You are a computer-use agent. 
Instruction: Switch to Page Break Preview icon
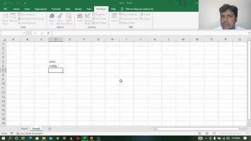point(214,133)
